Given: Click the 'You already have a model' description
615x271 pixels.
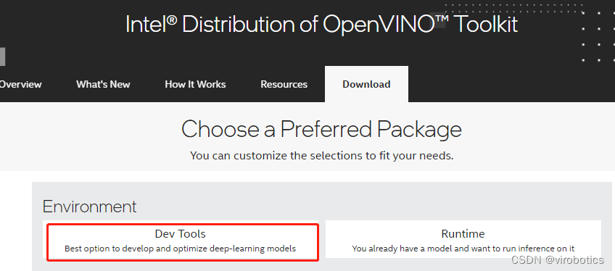Looking at the screenshot, I should 463,249.
